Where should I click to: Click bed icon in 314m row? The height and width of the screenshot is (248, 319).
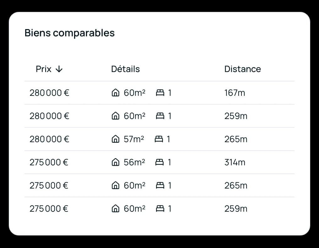[x=159, y=162]
